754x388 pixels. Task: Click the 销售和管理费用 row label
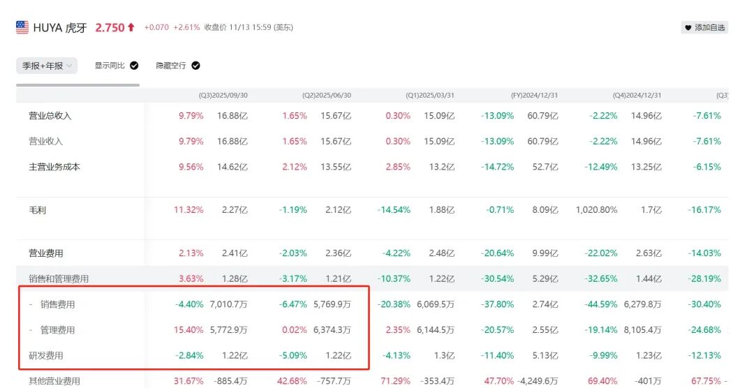point(59,279)
